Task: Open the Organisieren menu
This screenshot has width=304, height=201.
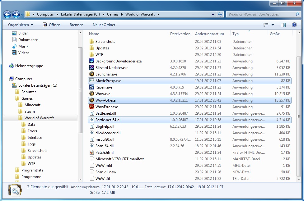Action: (x=21, y=25)
